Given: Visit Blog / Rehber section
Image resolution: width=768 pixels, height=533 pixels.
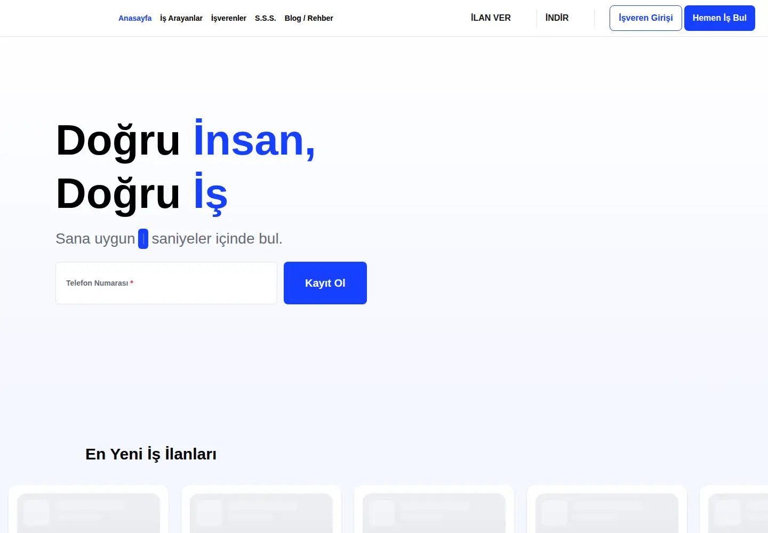Looking at the screenshot, I should (309, 18).
